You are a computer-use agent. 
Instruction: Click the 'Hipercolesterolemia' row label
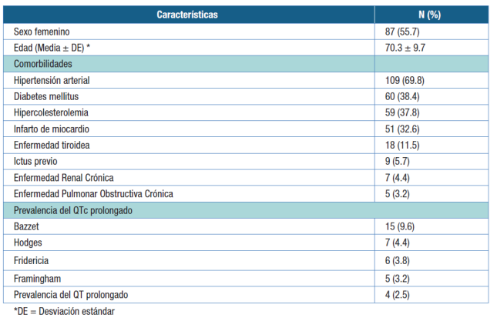pos(52,112)
